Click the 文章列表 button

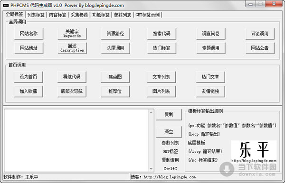161,77
